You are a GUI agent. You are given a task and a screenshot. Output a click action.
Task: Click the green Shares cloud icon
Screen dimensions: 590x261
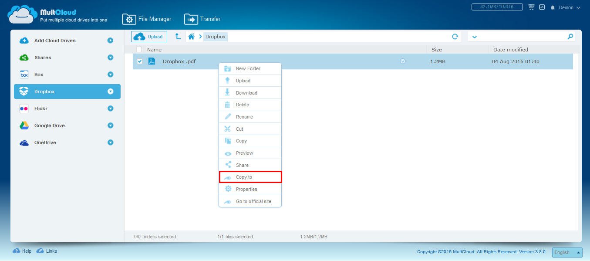pyautogui.click(x=24, y=58)
